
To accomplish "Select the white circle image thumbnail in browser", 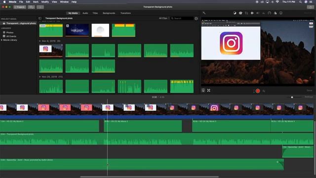I will pos(100,30).
